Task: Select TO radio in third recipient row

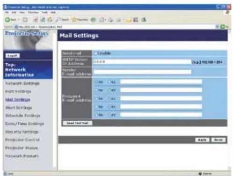Action: coord(96,99)
